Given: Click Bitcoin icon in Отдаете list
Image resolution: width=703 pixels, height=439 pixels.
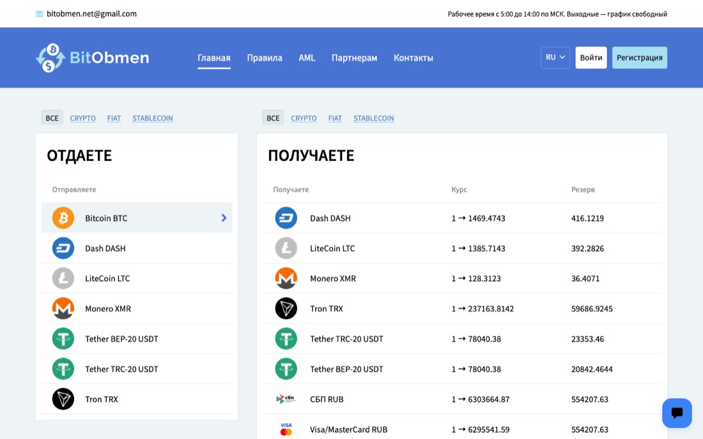Looking at the screenshot, I should coord(63,218).
